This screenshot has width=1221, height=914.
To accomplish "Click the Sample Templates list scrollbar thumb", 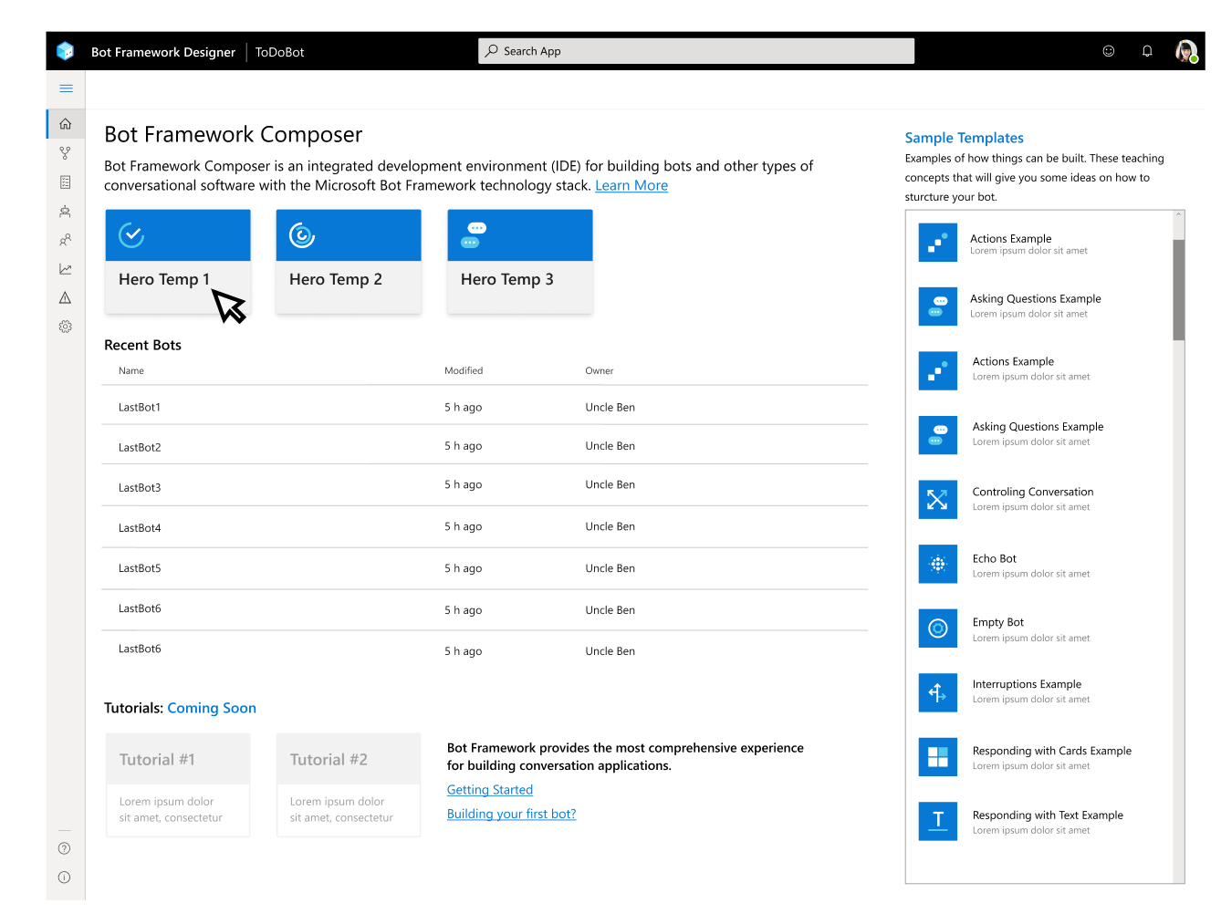I will coord(1179,290).
